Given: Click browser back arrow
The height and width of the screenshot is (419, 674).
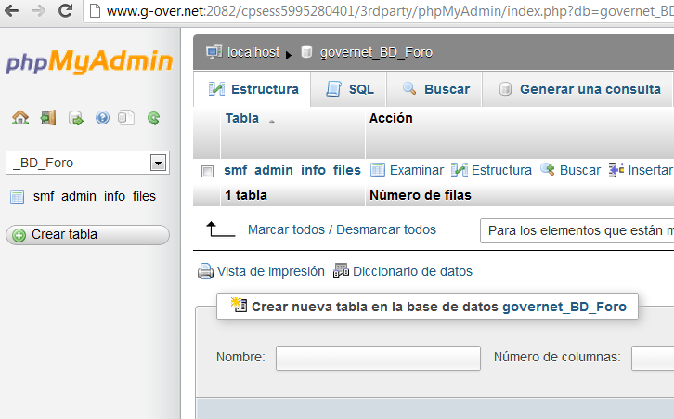Looking at the screenshot, I should (12, 10).
